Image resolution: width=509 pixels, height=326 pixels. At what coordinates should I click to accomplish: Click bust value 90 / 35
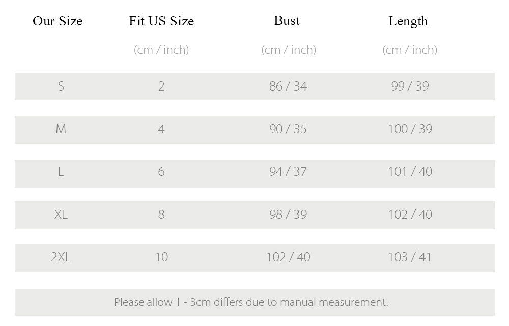pyautogui.click(x=288, y=129)
